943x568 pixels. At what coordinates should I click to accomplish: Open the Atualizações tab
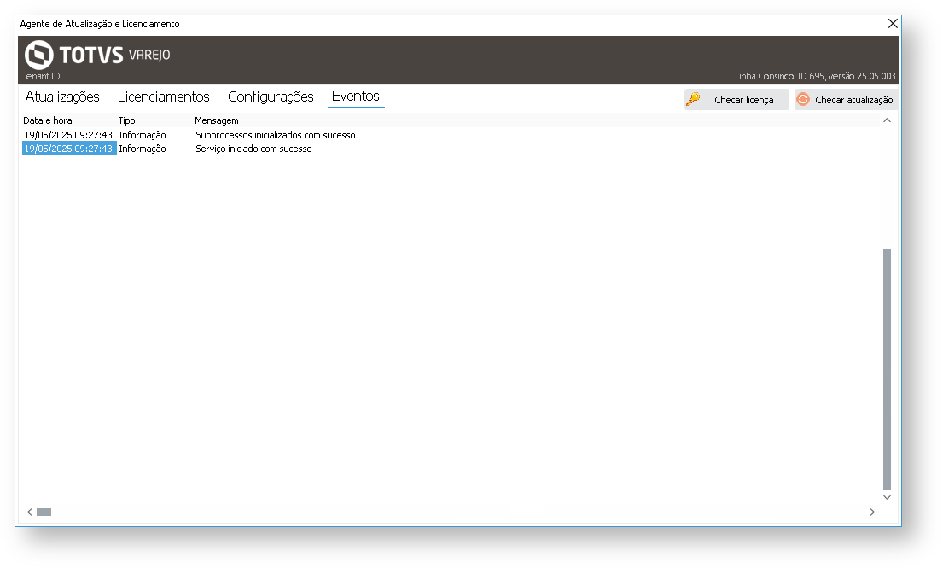[x=62, y=97]
